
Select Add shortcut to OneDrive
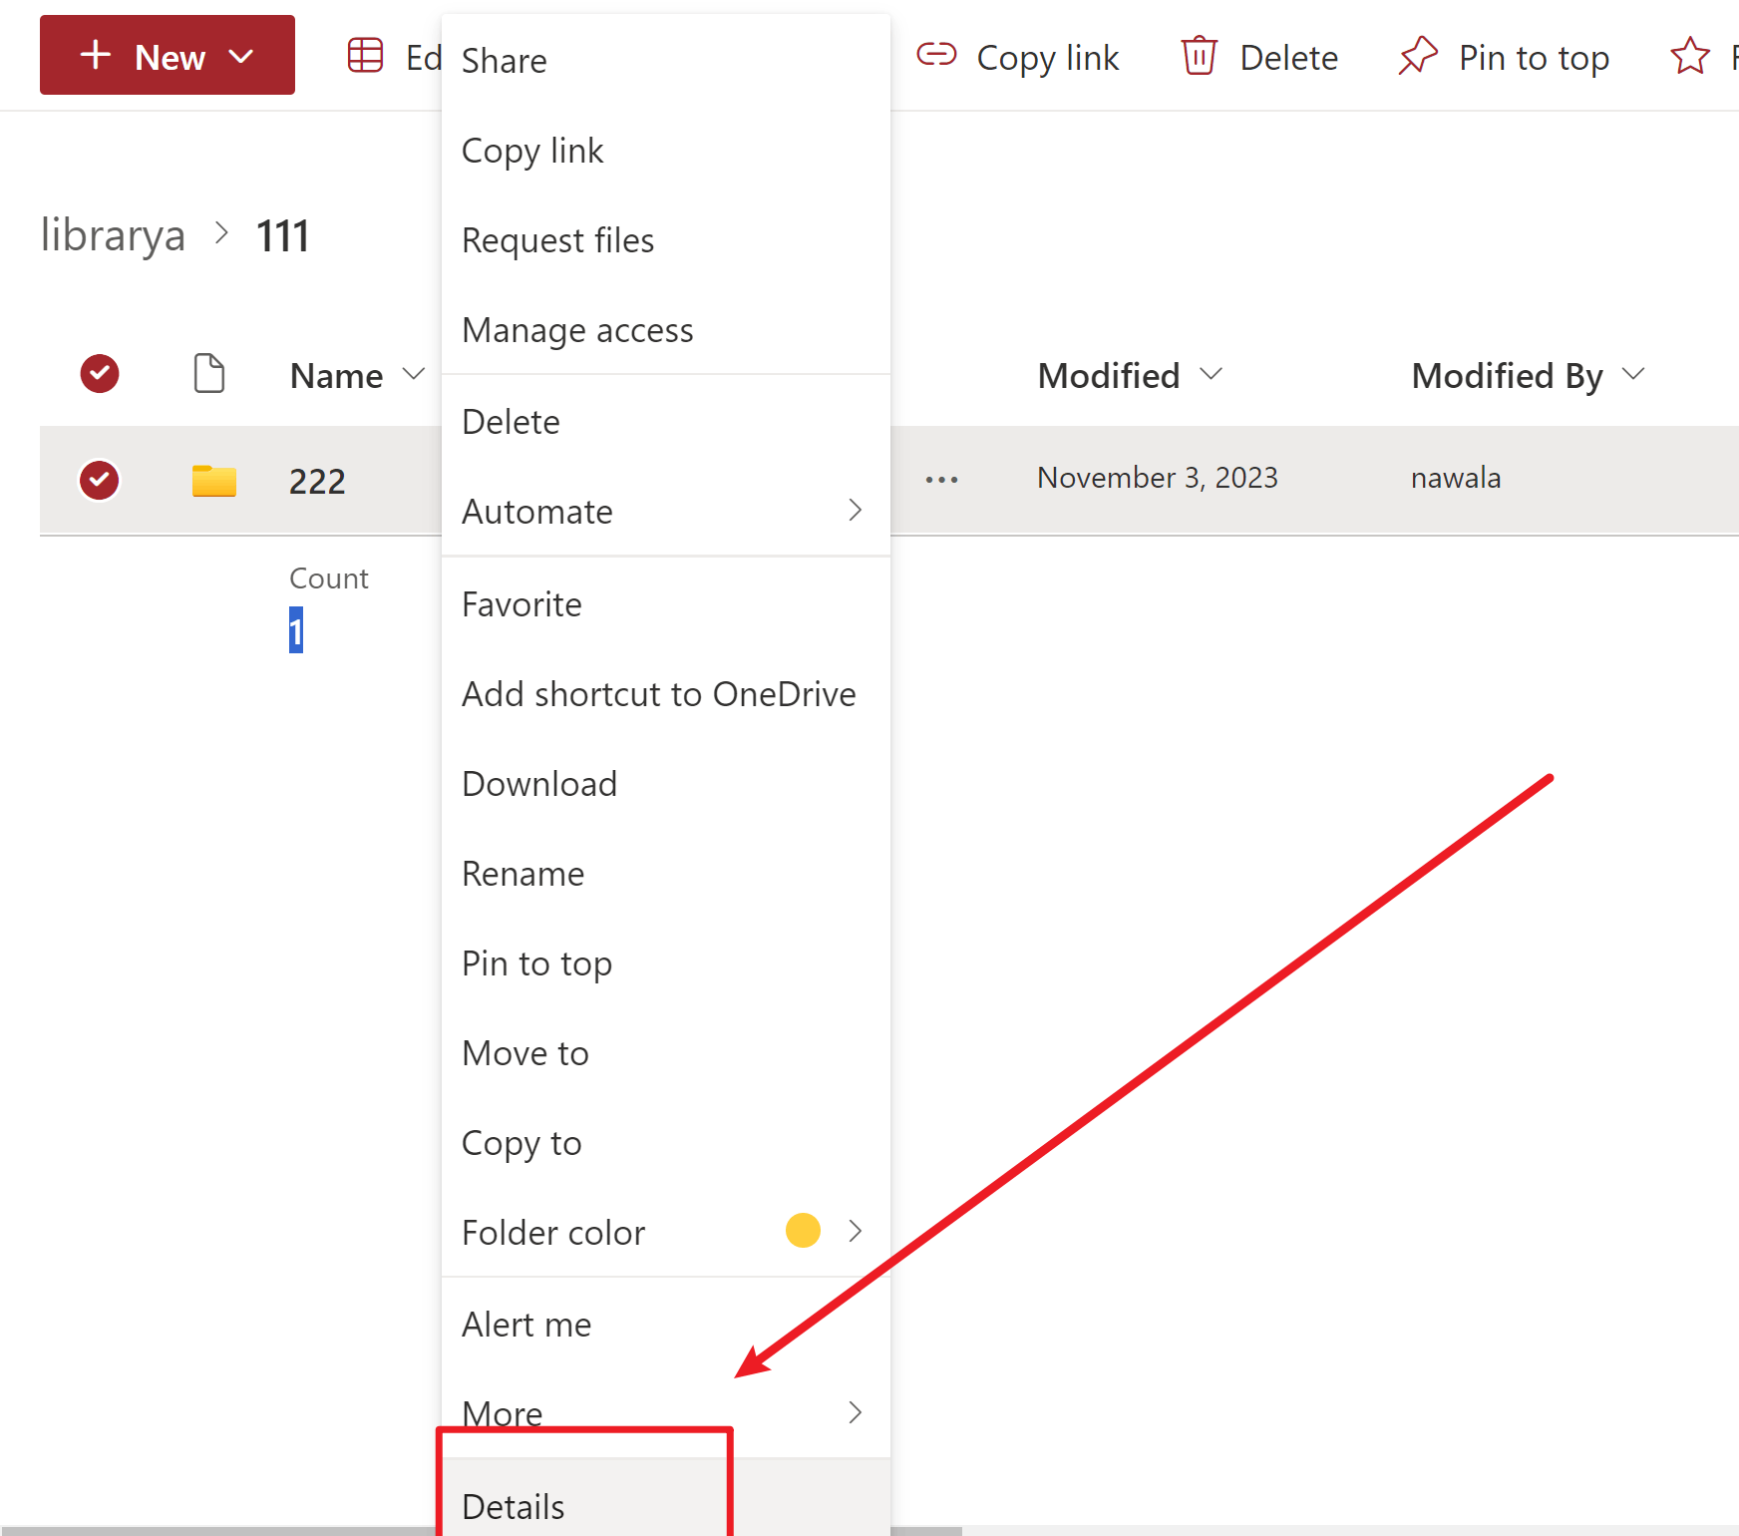(666, 694)
